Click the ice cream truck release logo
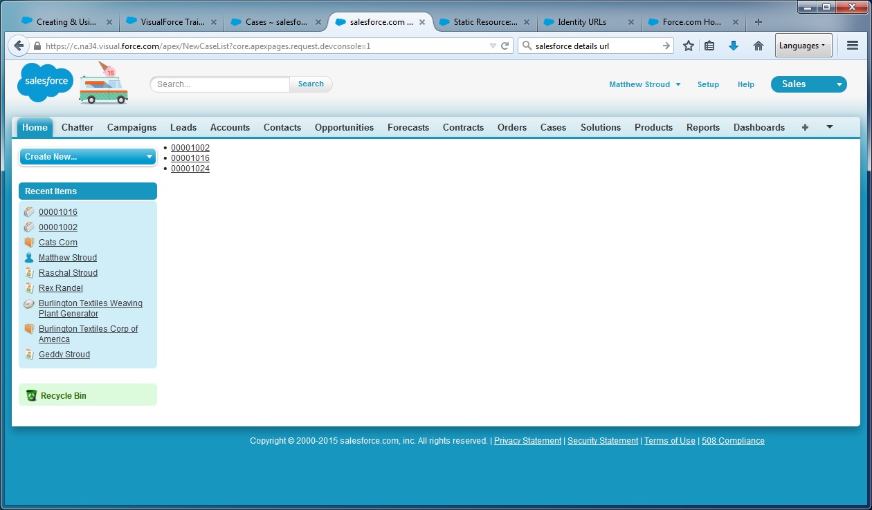 (104, 83)
